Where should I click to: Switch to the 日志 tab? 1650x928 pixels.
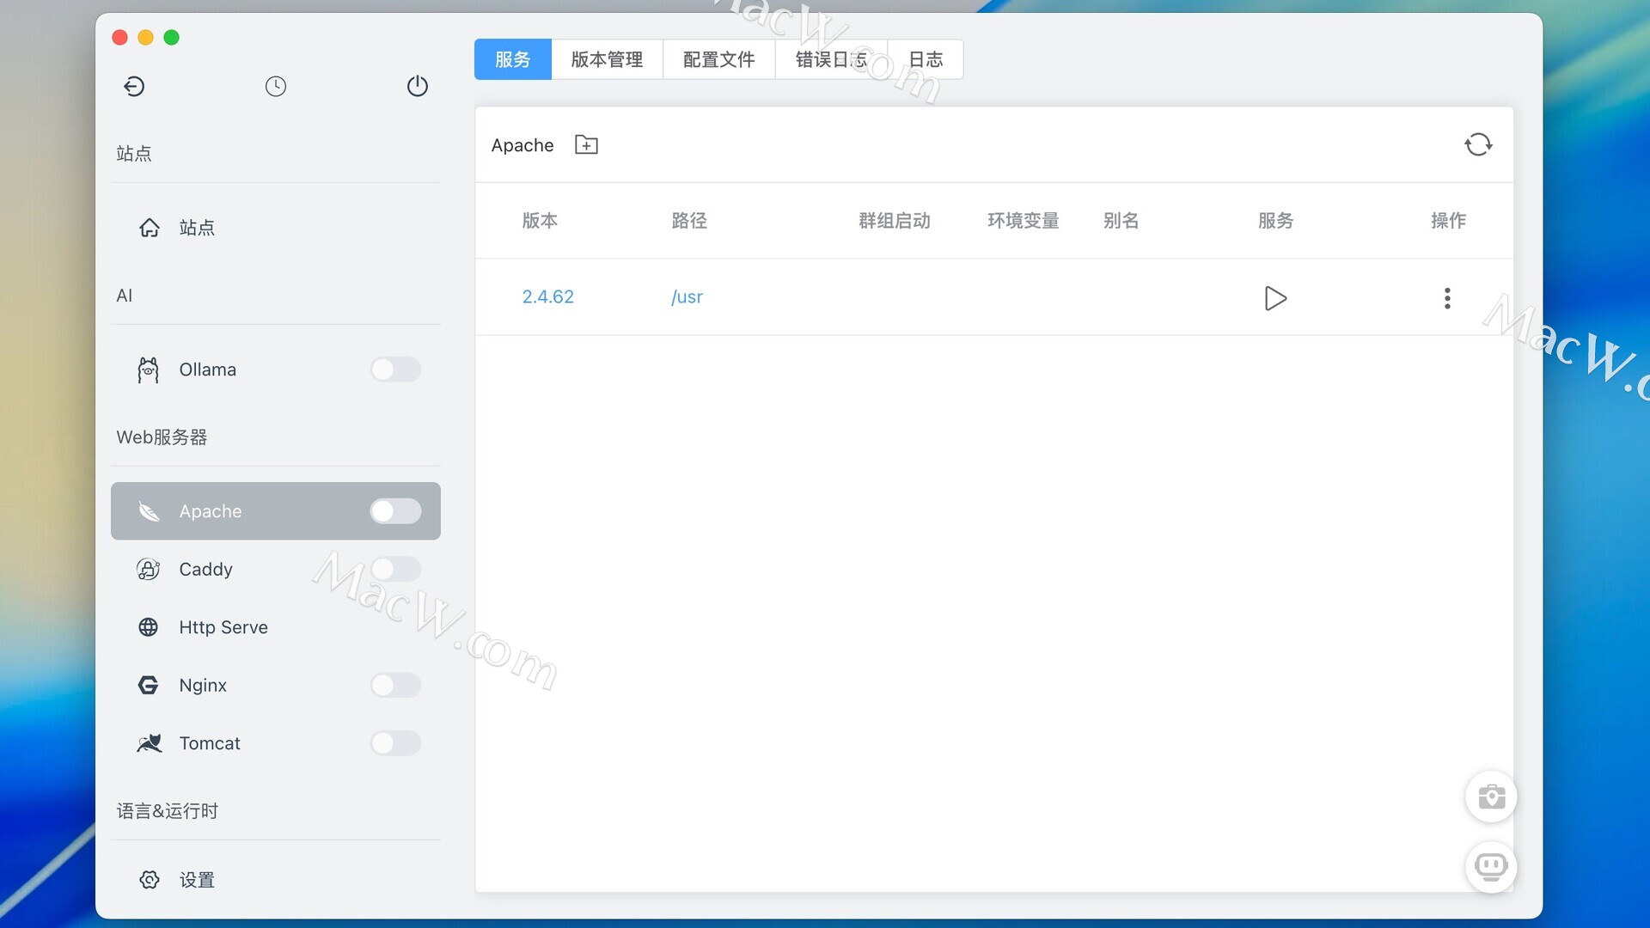pyautogui.click(x=926, y=59)
